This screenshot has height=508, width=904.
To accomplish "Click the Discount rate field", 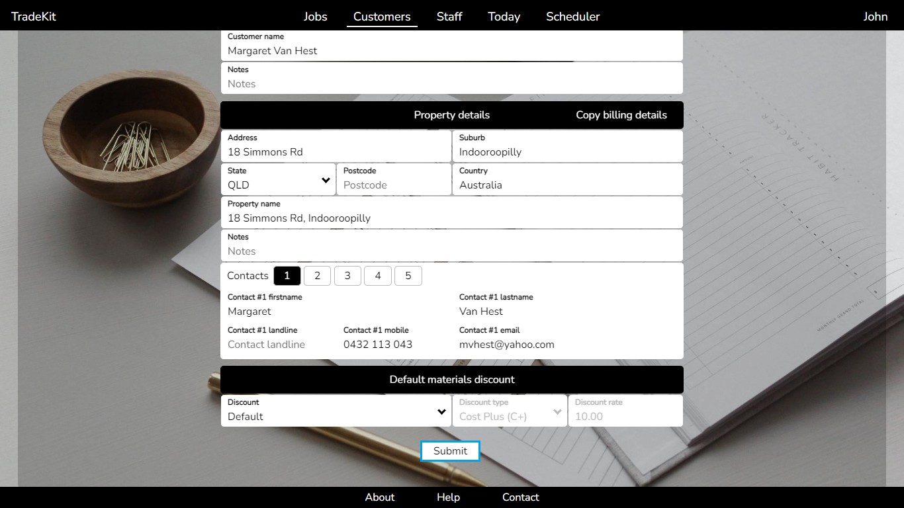I will [625, 411].
